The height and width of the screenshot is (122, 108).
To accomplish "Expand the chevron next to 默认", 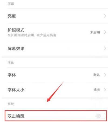I will [x=105, y=75].
